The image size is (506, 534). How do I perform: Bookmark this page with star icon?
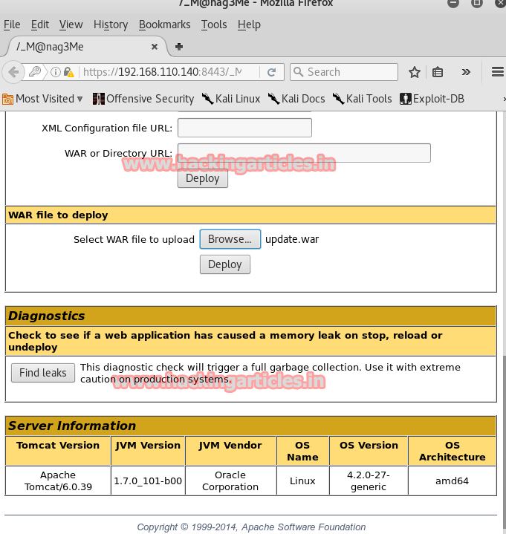click(x=415, y=72)
